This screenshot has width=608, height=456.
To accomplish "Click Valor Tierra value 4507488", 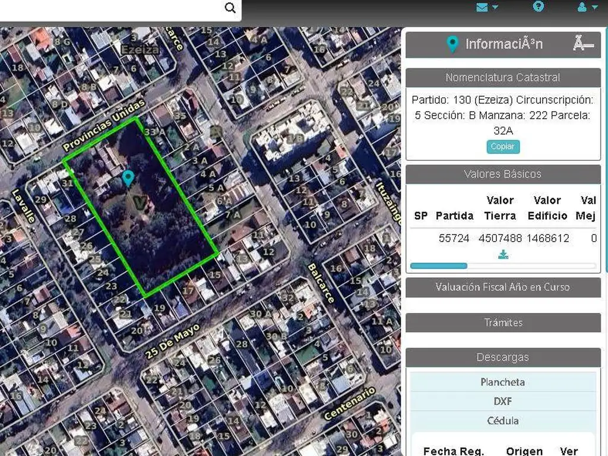I will (500, 238).
